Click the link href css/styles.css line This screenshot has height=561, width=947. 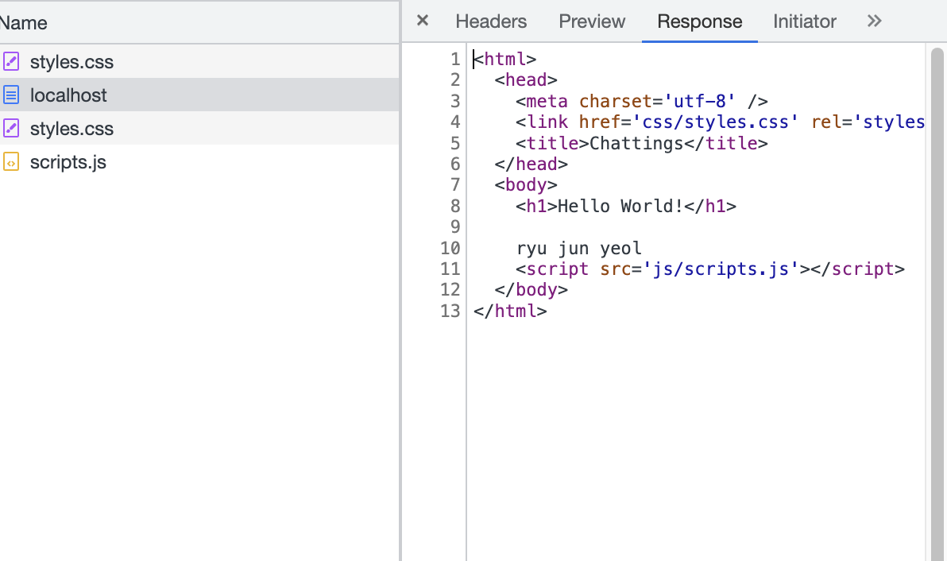pyautogui.click(x=720, y=122)
